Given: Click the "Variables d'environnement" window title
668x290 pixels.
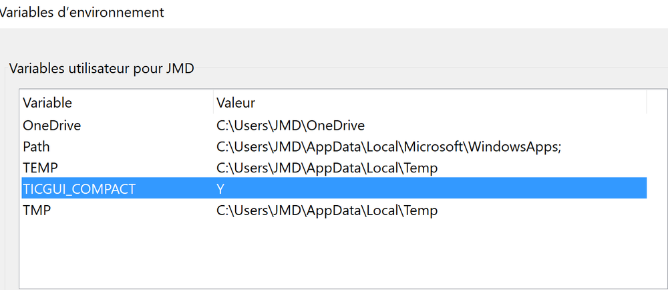Looking at the screenshot, I should coord(81,12).
